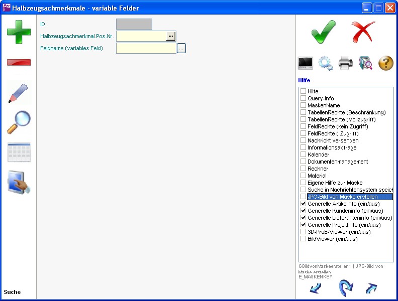This screenshot has height=301, width=398.
Task: Uncheck Generelle Artikelinfo (ein/aus)
Action: coord(303,204)
